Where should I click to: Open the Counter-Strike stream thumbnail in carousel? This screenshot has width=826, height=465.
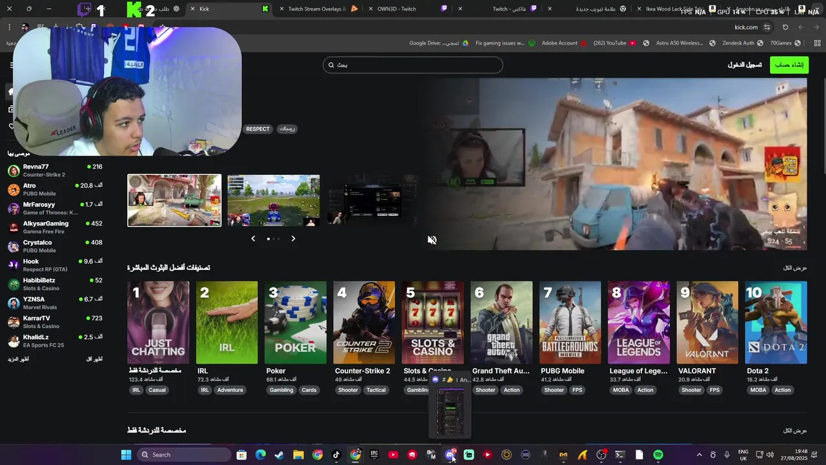tap(174, 200)
